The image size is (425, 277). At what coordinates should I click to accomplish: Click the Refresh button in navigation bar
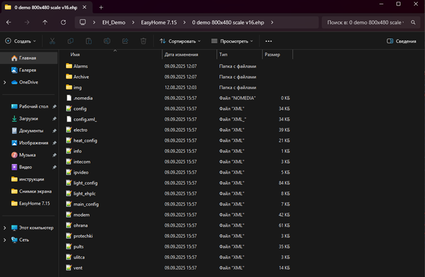[x=63, y=22]
